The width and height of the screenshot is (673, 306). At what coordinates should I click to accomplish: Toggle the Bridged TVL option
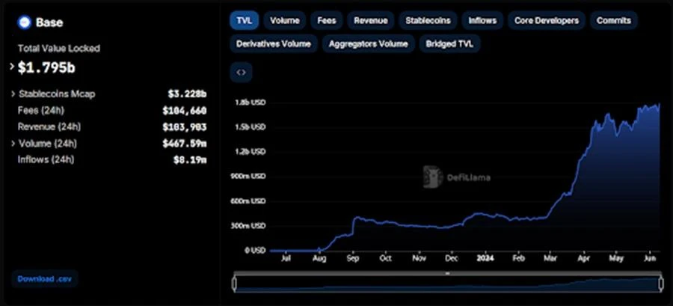pos(449,44)
